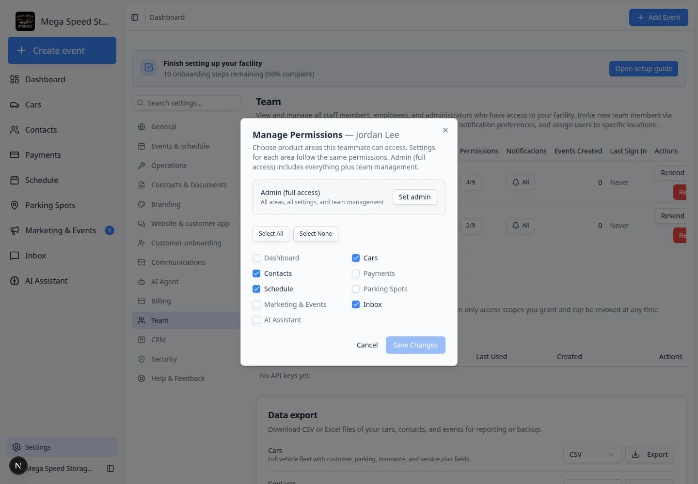This screenshot has height=484, width=698.
Task: Click the Branding palette icon
Action: [x=142, y=204]
